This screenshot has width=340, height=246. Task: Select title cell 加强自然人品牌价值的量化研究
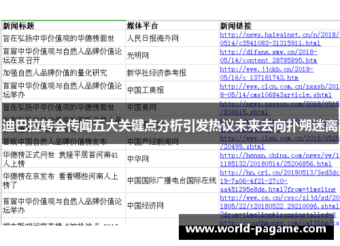(63, 73)
